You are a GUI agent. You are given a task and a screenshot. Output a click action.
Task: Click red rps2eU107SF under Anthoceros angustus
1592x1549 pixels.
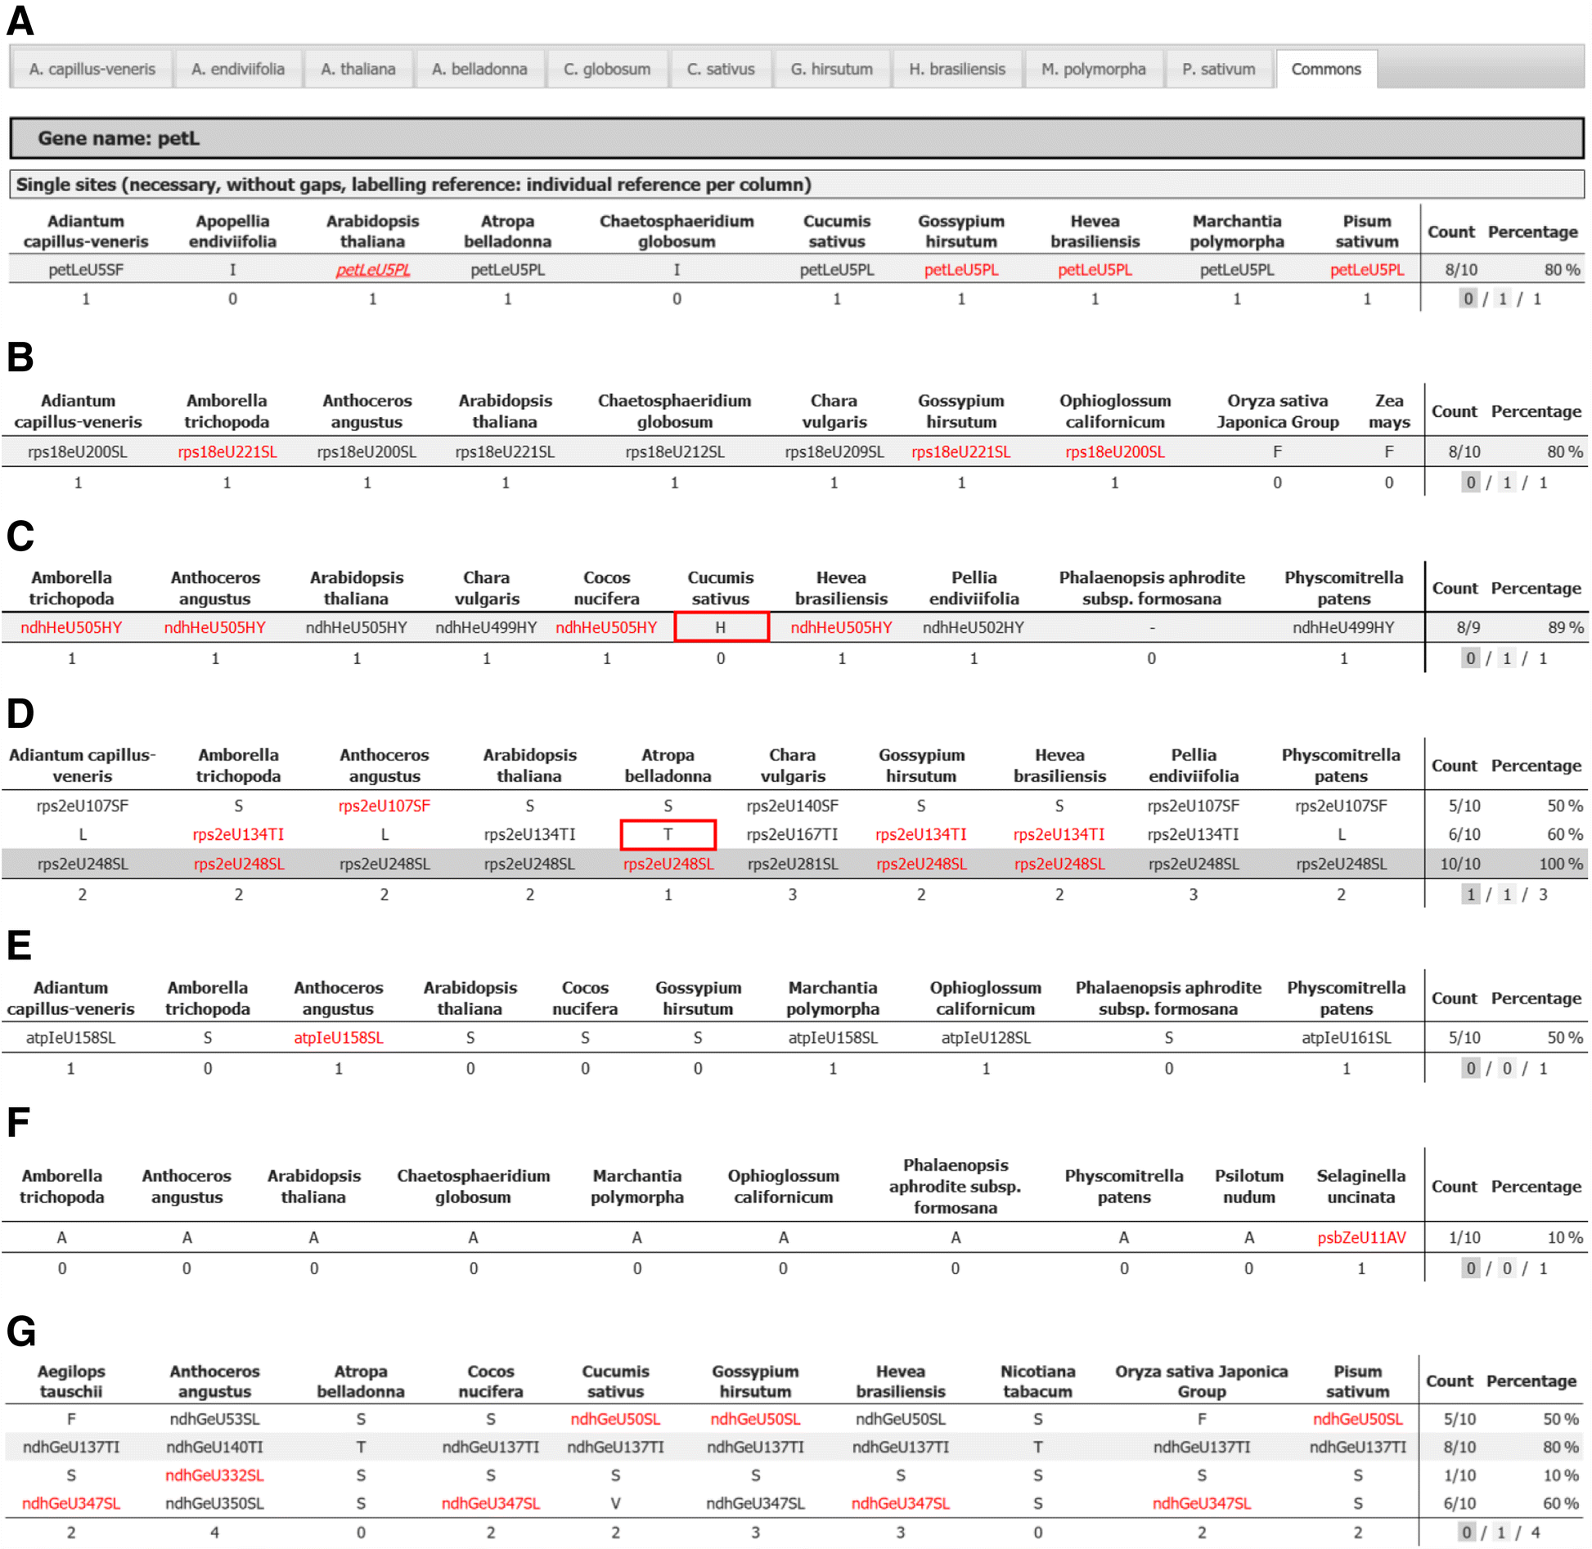point(385,806)
